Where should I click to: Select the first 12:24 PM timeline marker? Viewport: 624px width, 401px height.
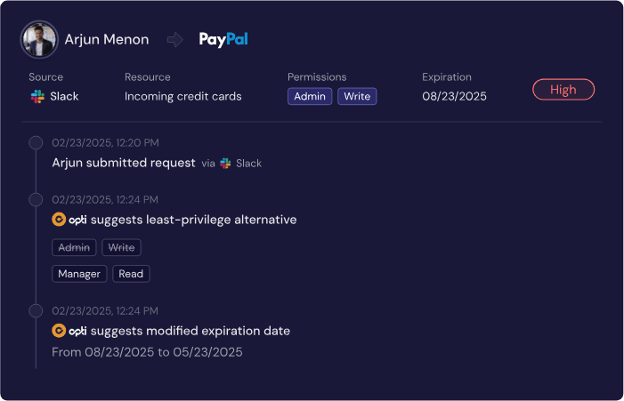(x=36, y=199)
